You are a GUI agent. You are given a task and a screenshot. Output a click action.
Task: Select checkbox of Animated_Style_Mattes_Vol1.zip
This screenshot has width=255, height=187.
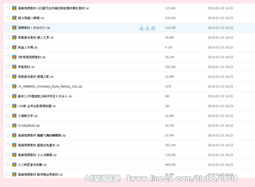pyautogui.click(x=8, y=87)
